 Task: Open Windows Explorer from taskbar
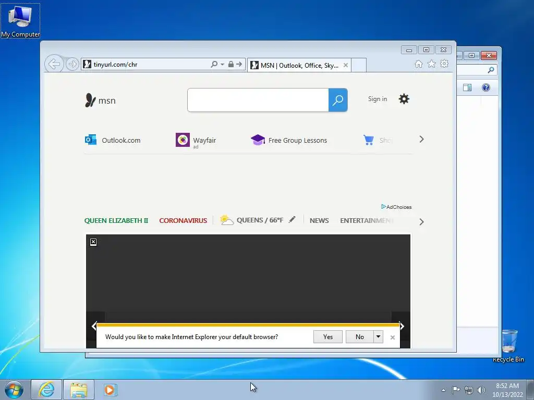79,390
